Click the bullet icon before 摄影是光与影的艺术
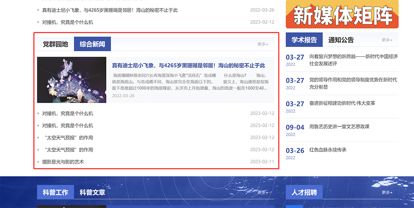 point(38,162)
